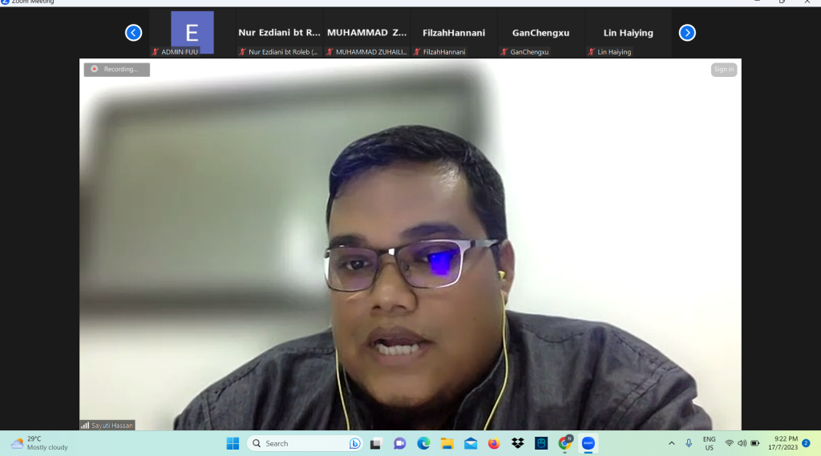Viewport: 821px width, 456px height.
Task: Open Zoom app in taskbar
Action: point(588,443)
